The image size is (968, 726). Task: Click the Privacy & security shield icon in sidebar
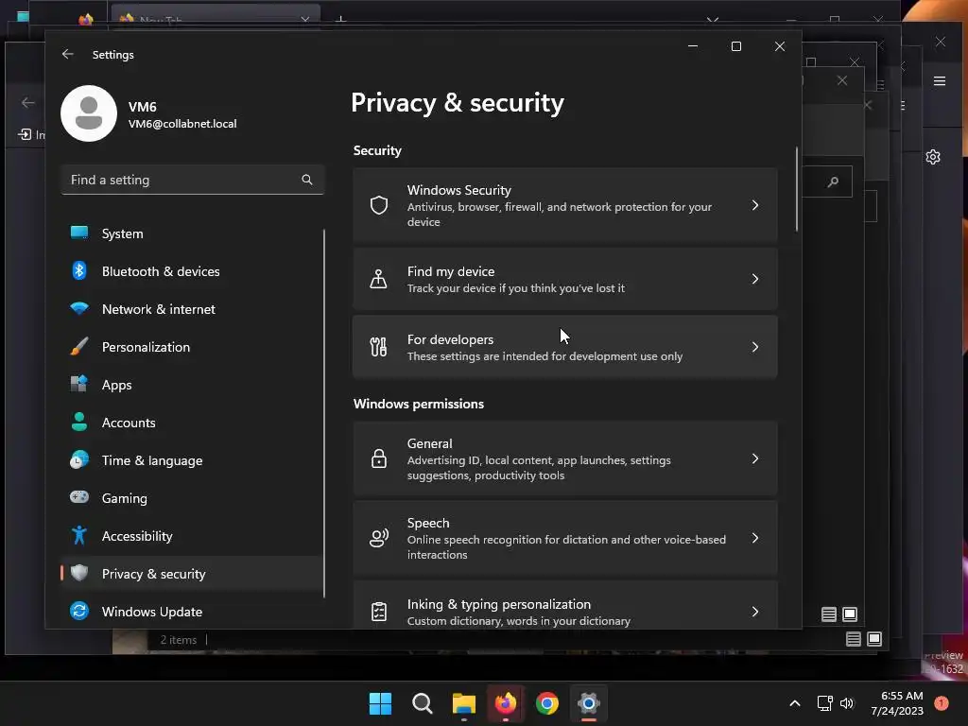point(79,573)
